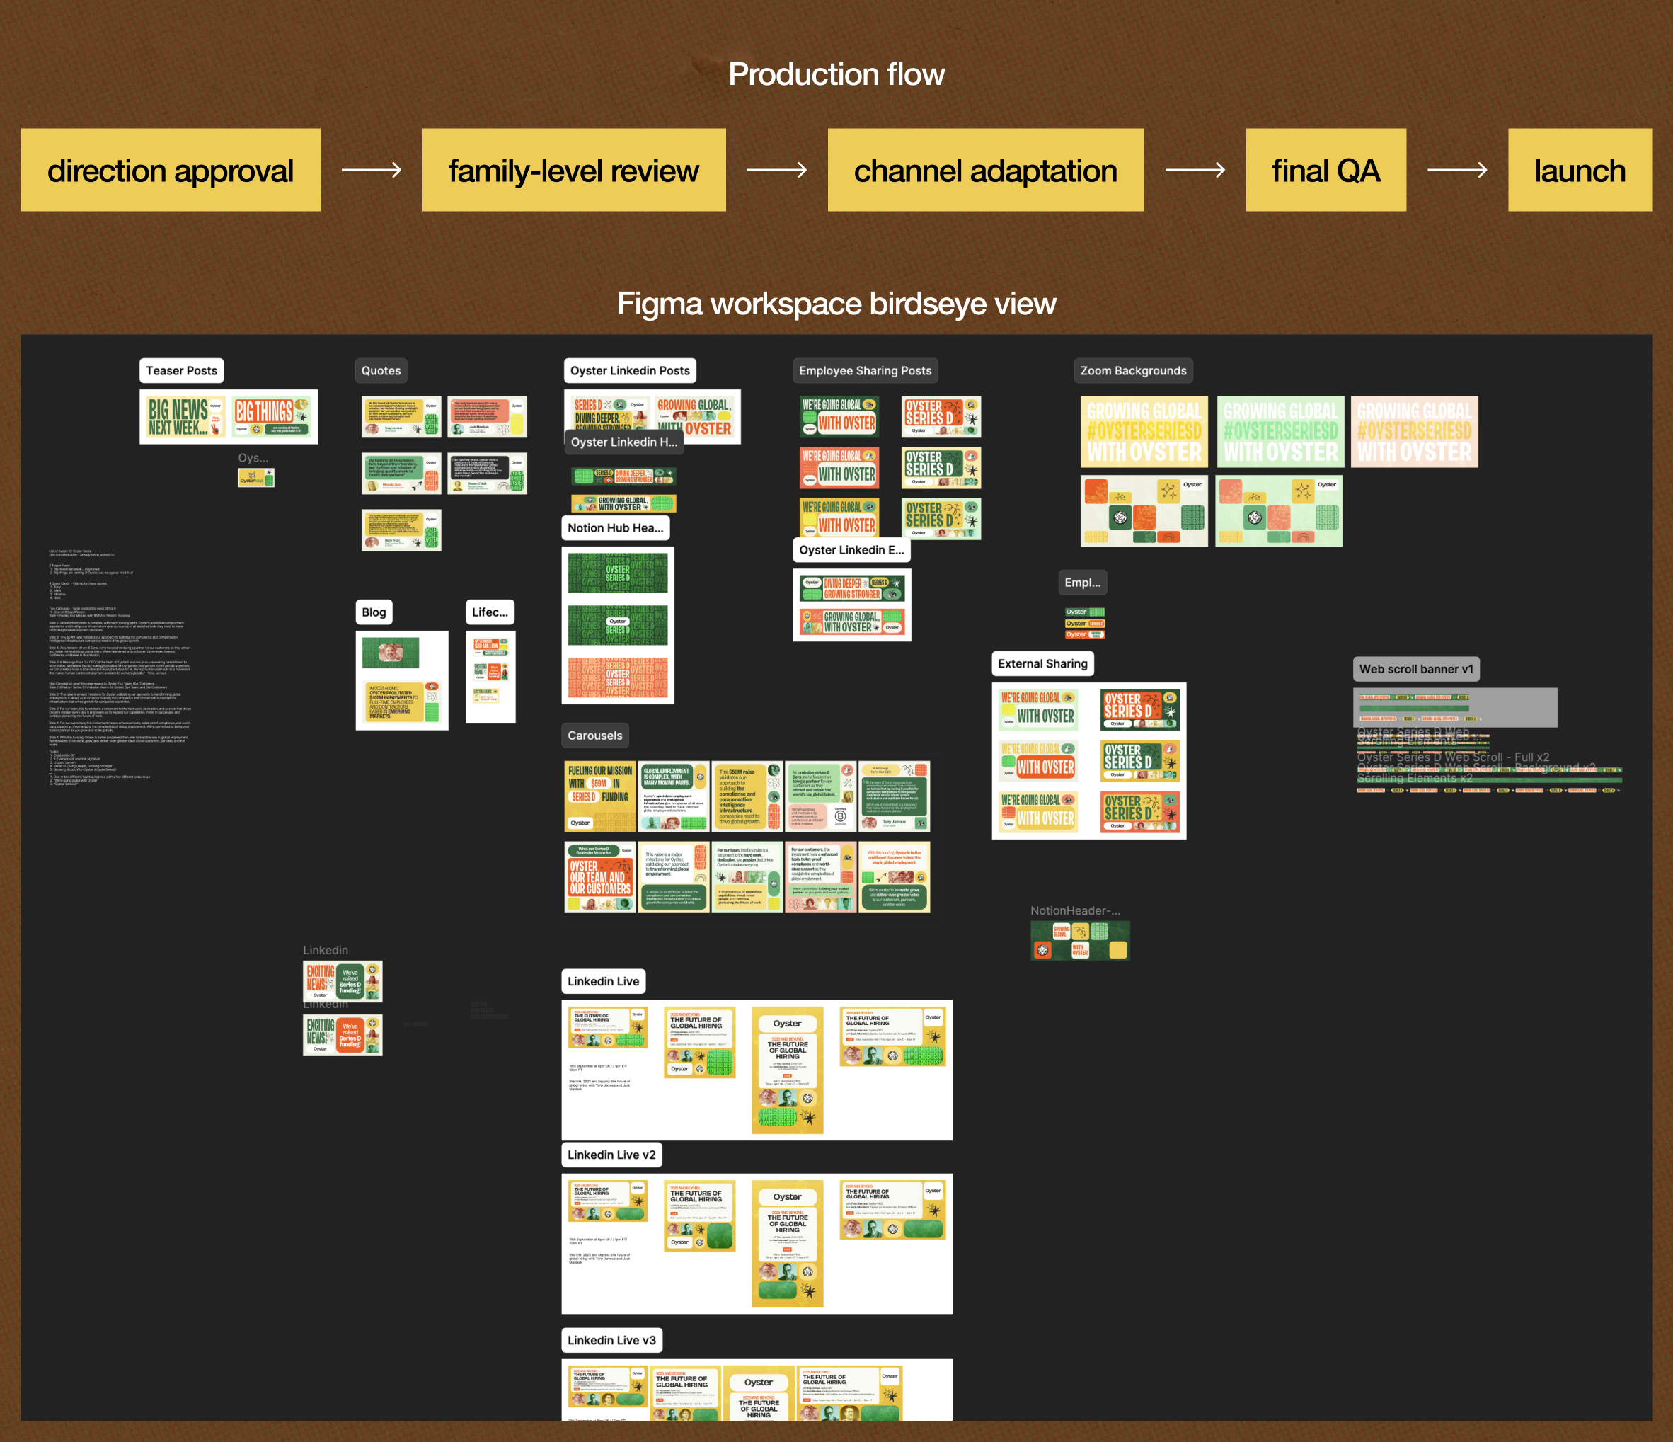Screen dimensions: 1673x1442
Task: Click the "Employee Sharing Posts" frame label
Action: coord(865,371)
